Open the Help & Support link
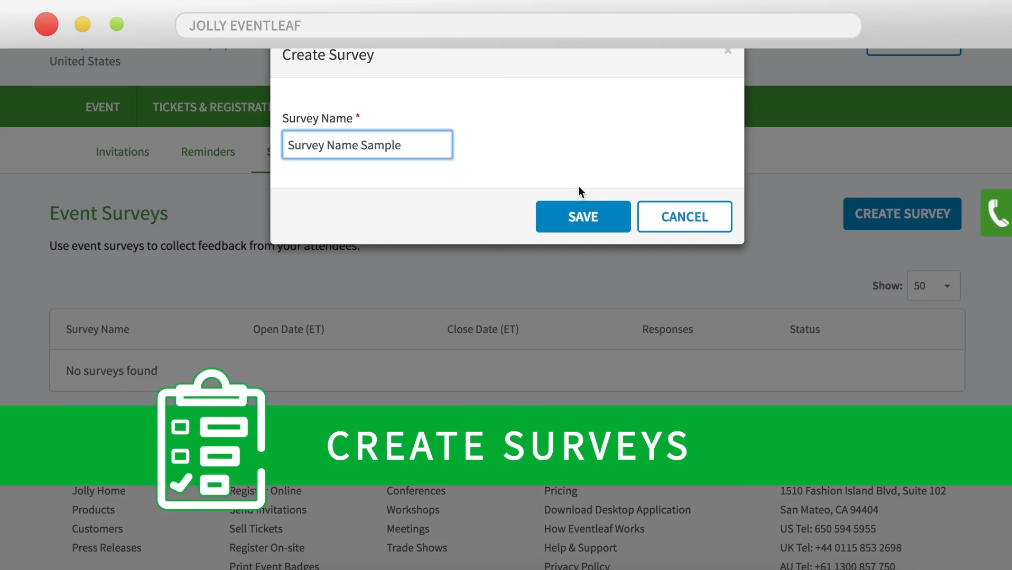 click(x=580, y=548)
